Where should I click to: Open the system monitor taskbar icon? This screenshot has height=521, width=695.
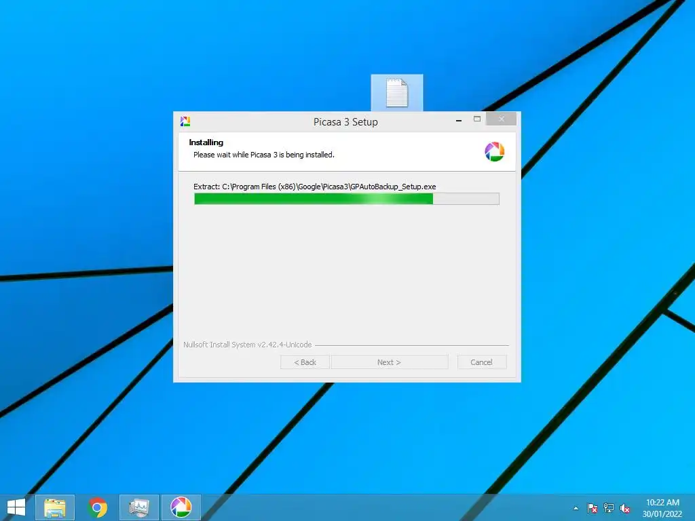coord(138,507)
